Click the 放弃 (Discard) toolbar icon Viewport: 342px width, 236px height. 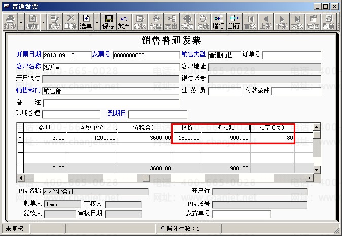coord(124,22)
